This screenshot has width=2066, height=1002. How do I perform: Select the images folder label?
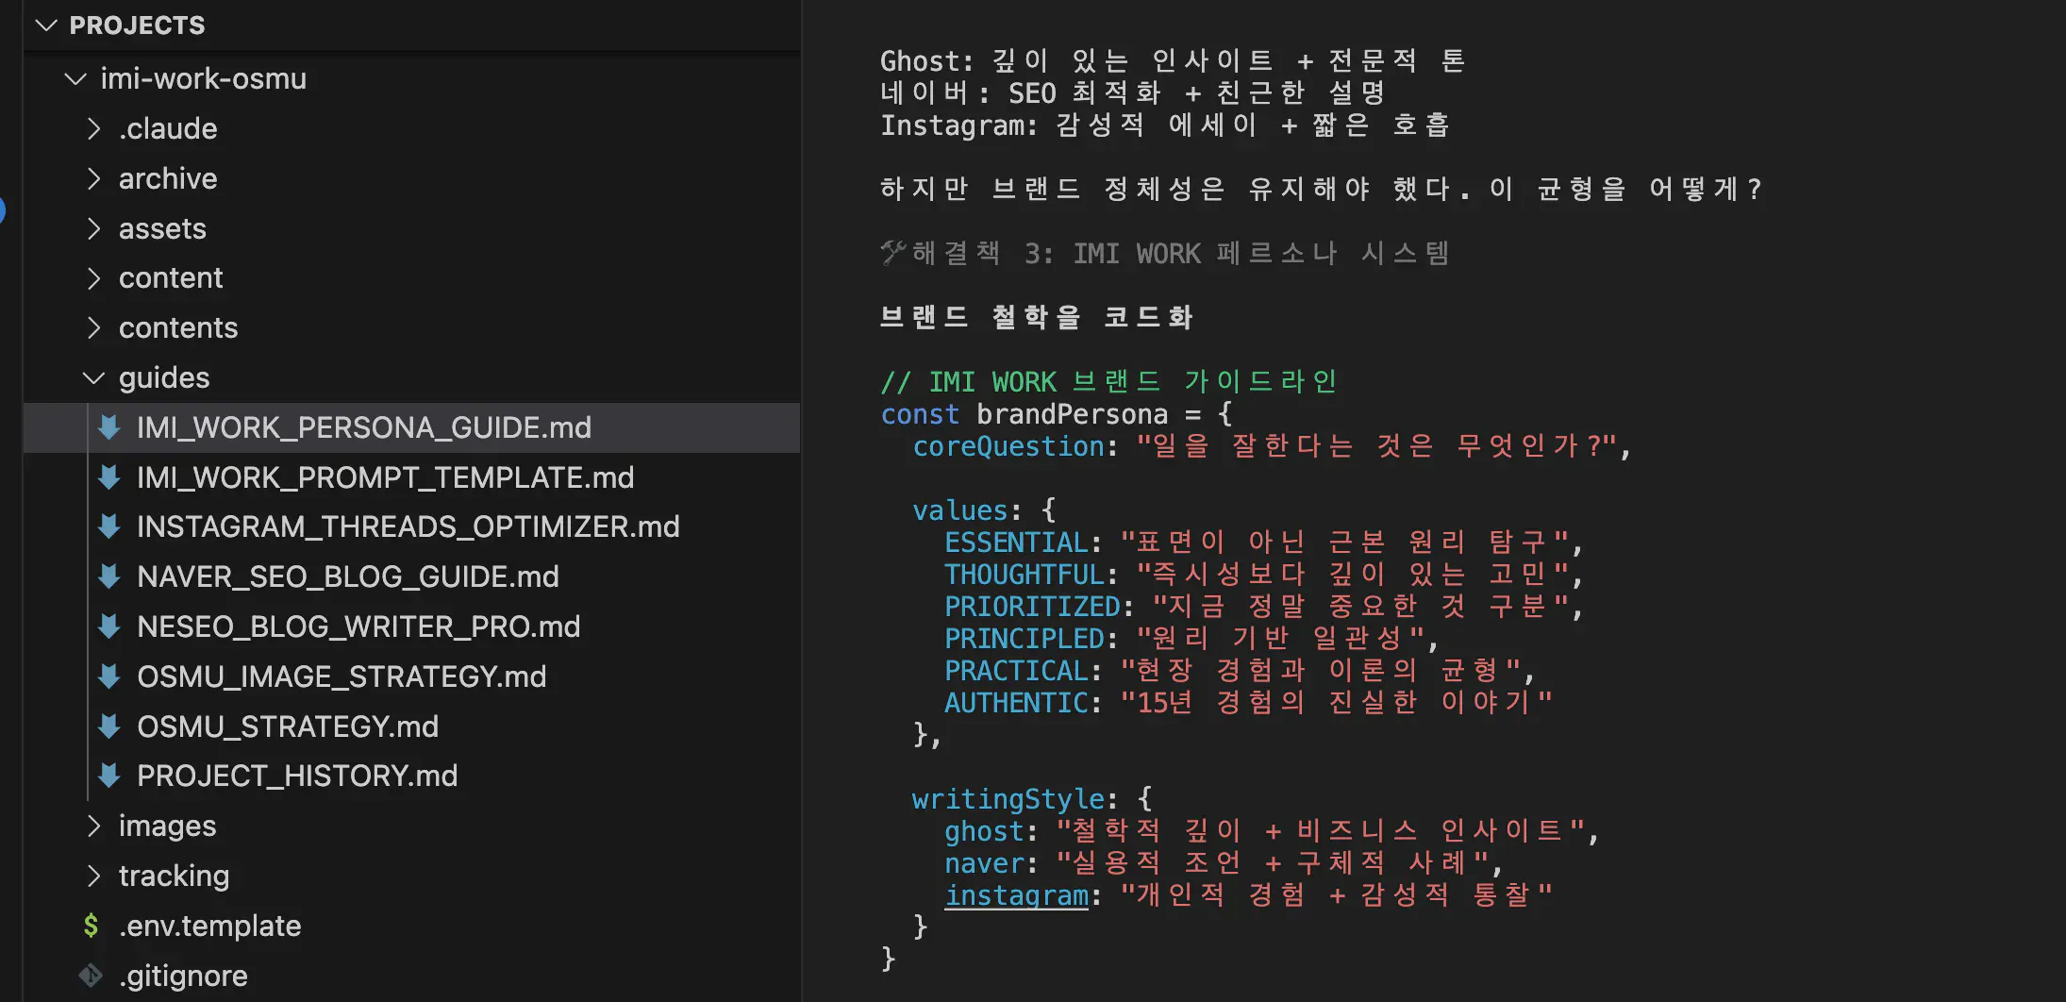click(x=167, y=826)
